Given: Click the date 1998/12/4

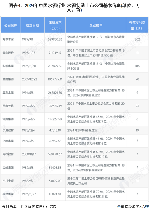Looking at the screenshot, I should [28, 130].
